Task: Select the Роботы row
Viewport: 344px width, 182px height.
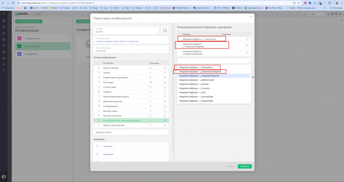Action: [131, 73]
